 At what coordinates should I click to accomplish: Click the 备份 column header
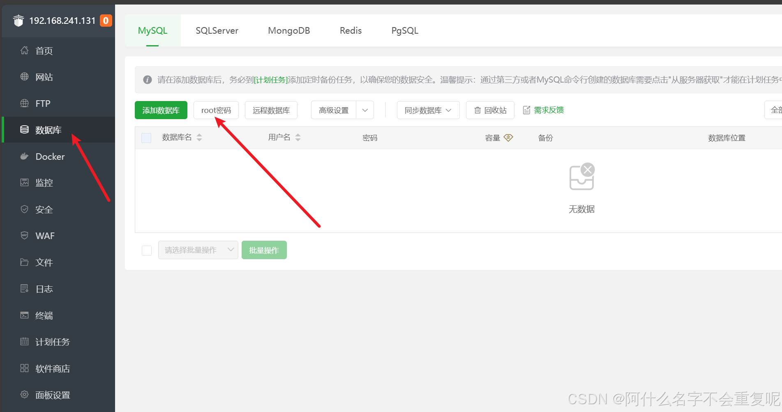(x=545, y=138)
